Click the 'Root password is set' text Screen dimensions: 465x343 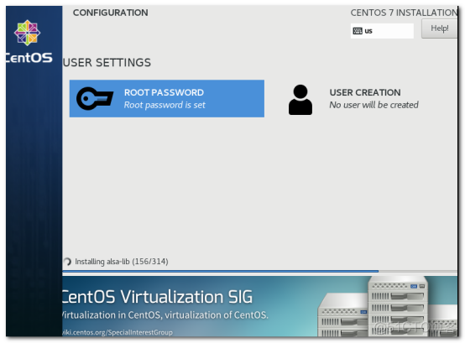click(165, 105)
